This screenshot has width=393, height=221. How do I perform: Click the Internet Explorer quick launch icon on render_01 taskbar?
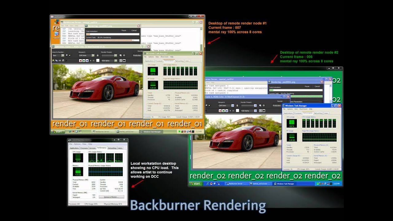point(70,132)
